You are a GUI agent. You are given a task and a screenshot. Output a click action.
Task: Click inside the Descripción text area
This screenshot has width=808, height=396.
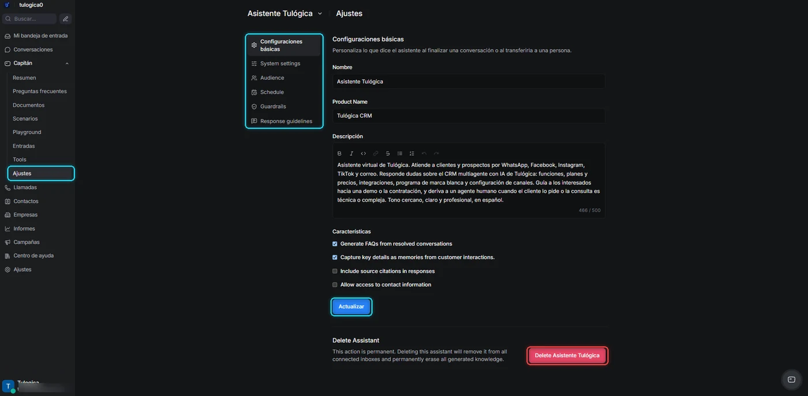(x=469, y=182)
